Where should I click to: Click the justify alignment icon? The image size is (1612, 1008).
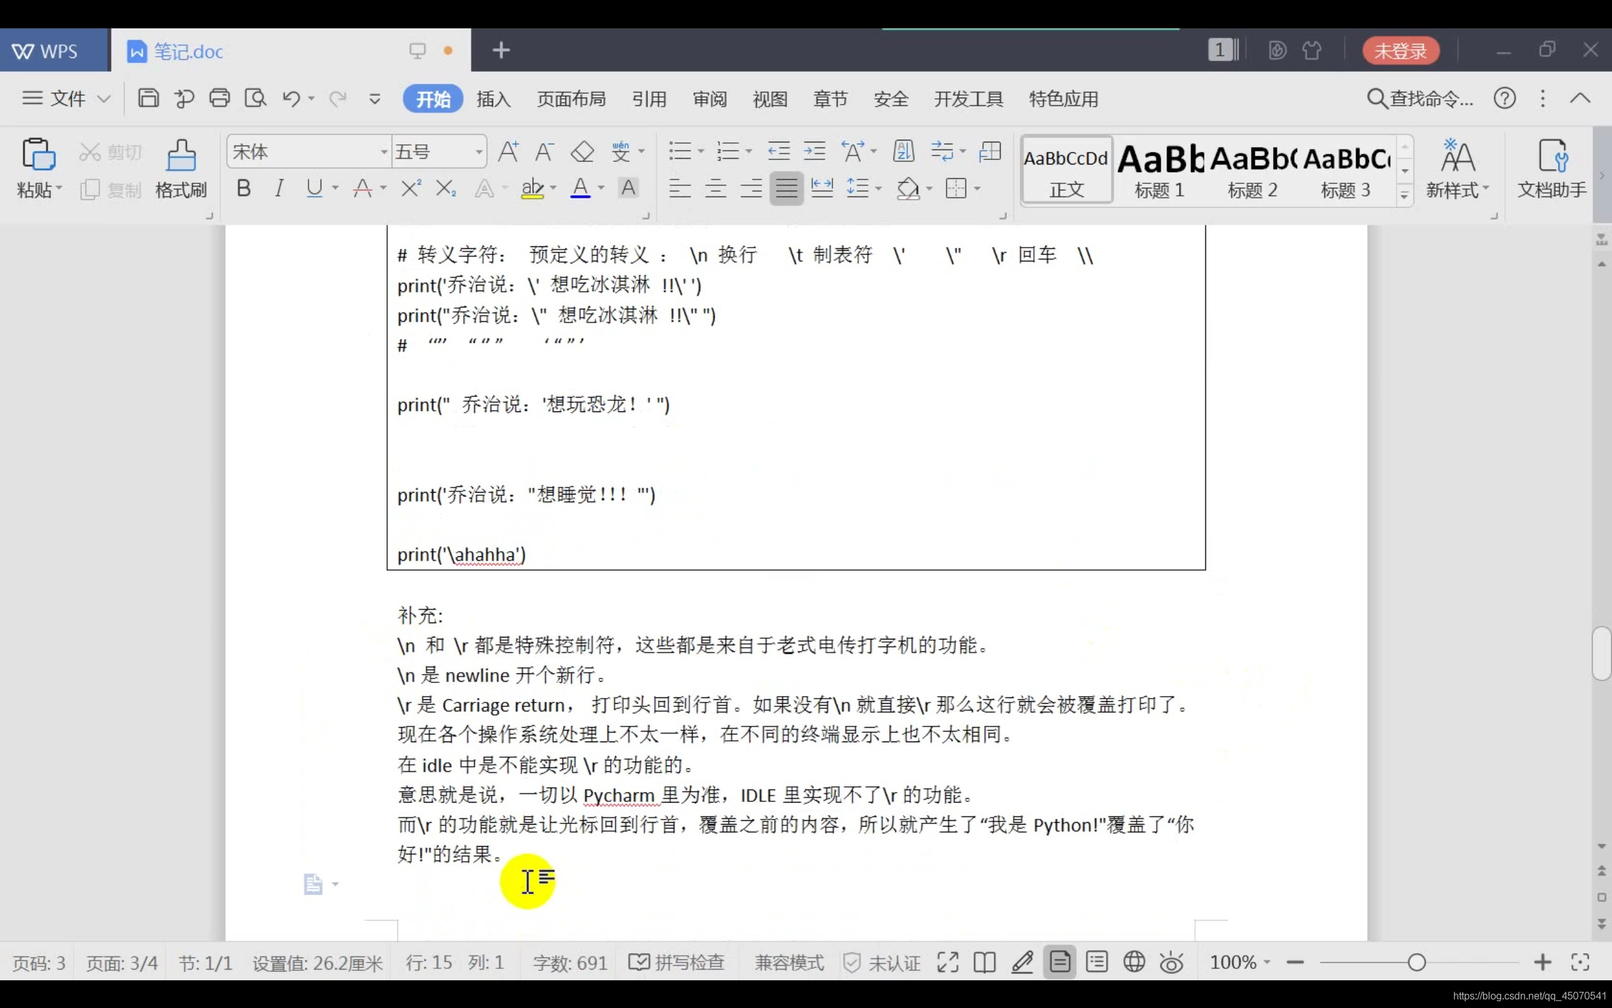[786, 188]
